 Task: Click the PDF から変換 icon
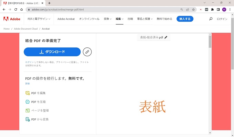point(28,119)
